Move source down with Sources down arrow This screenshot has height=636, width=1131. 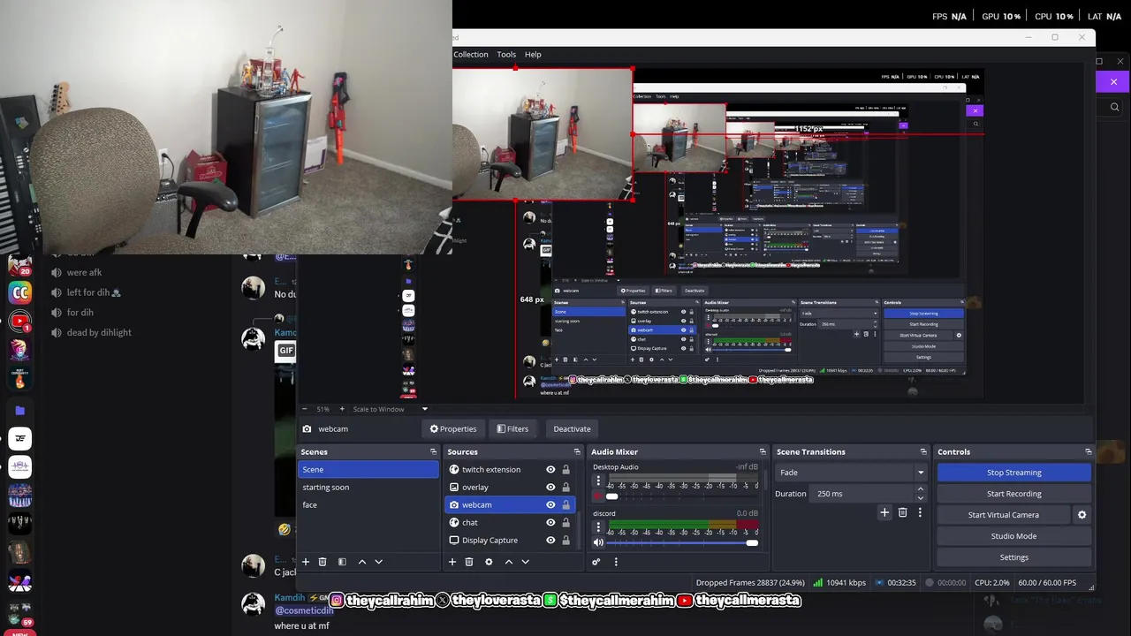526,562
